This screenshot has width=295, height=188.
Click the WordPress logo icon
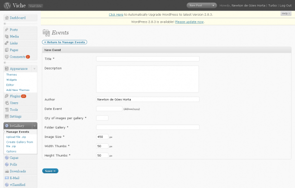point(7,5)
